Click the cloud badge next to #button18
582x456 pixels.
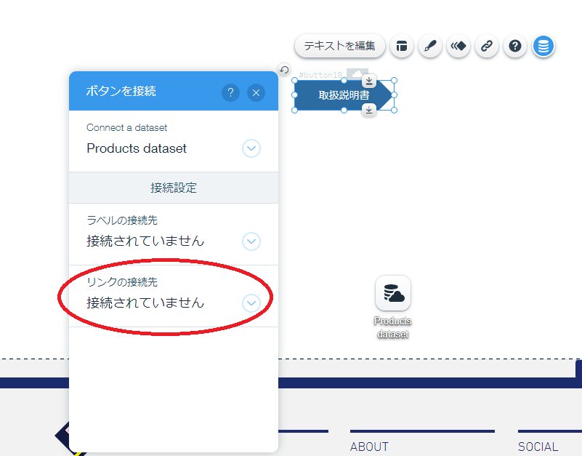coord(357,73)
